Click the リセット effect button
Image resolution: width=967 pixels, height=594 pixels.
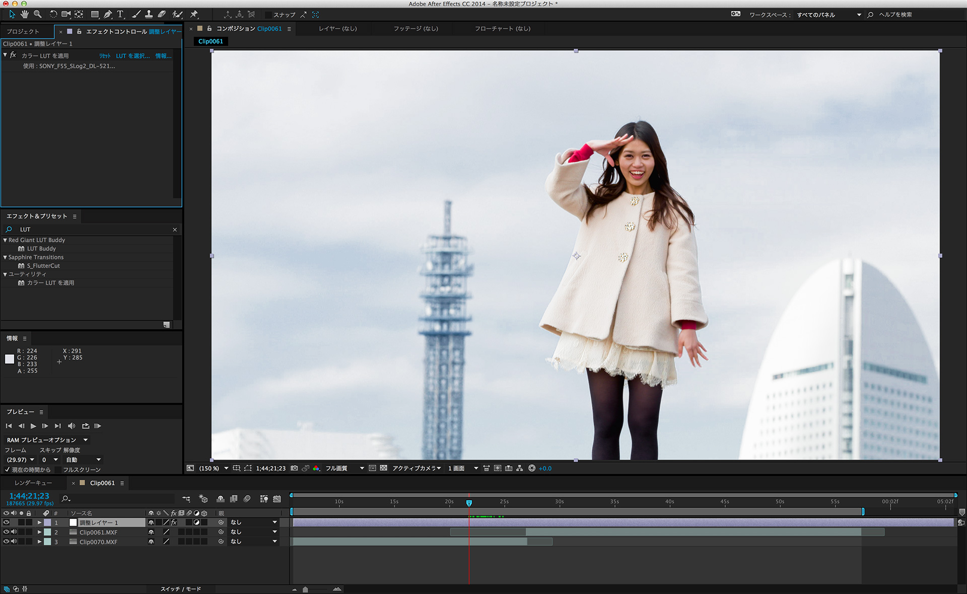[105, 56]
